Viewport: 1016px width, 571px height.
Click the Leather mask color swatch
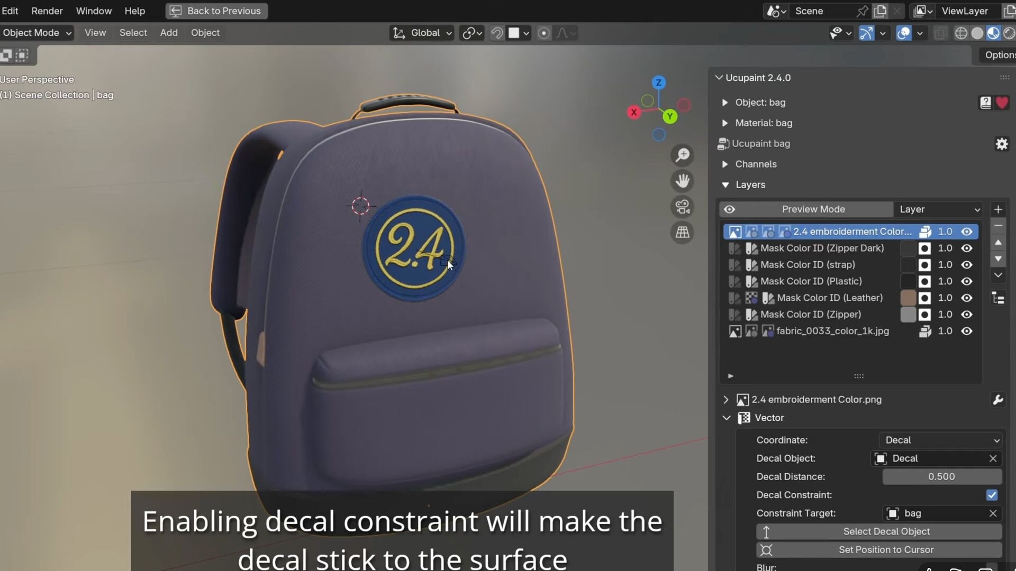click(x=908, y=298)
